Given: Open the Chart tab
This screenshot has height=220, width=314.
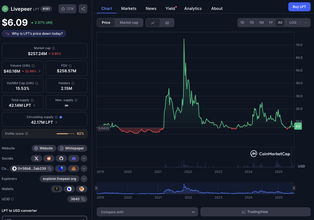Looking at the screenshot, I should pyautogui.click(x=107, y=8).
